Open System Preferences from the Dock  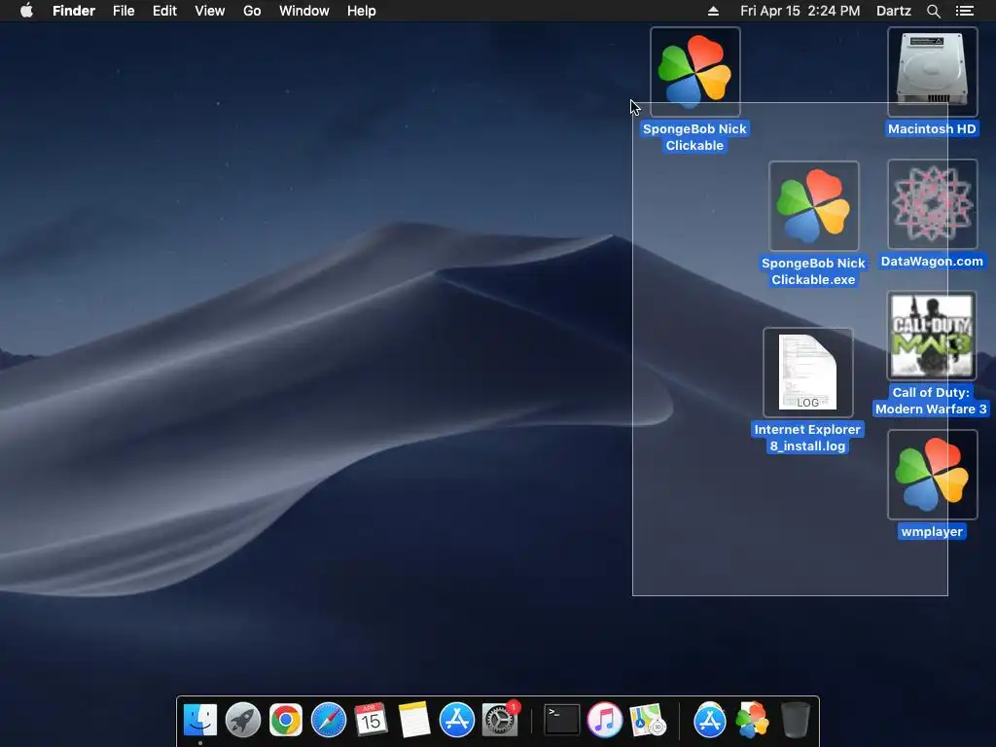[x=500, y=721]
